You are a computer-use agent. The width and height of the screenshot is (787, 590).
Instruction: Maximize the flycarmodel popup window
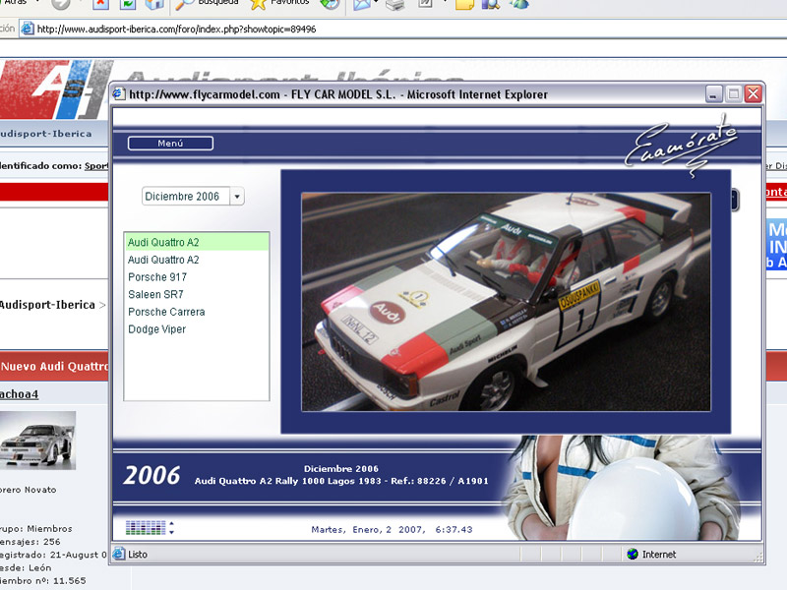pyautogui.click(x=733, y=93)
